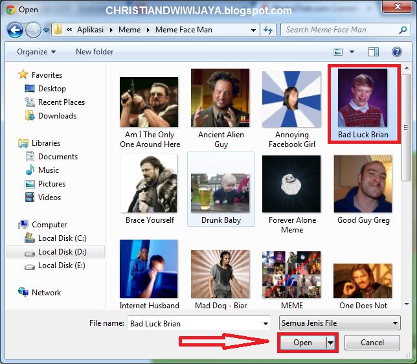Click the Cancel button
This screenshot has width=417, height=364.
point(372,343)
